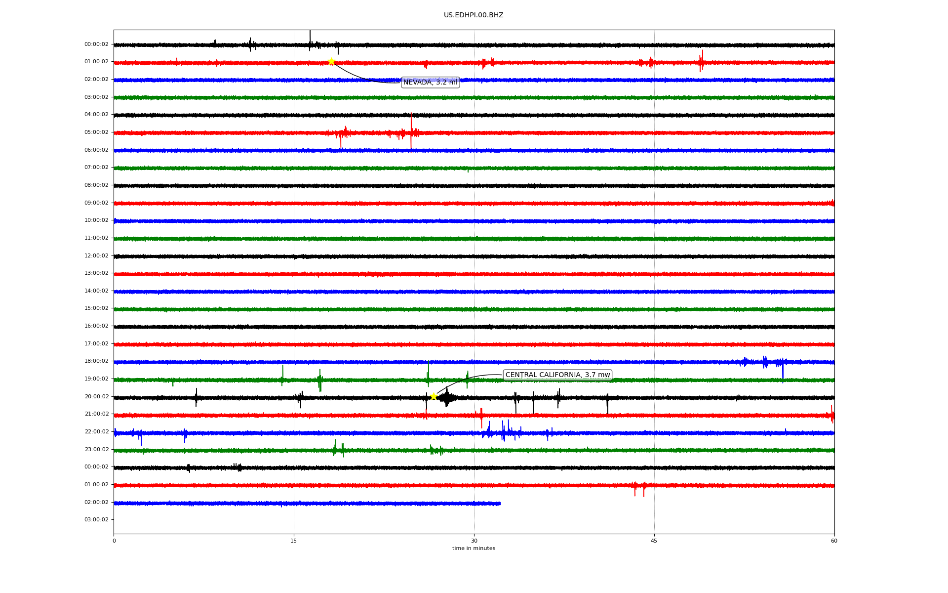Click the 08:00:02 time label
948x593 pixels.
tap(96, 185)
